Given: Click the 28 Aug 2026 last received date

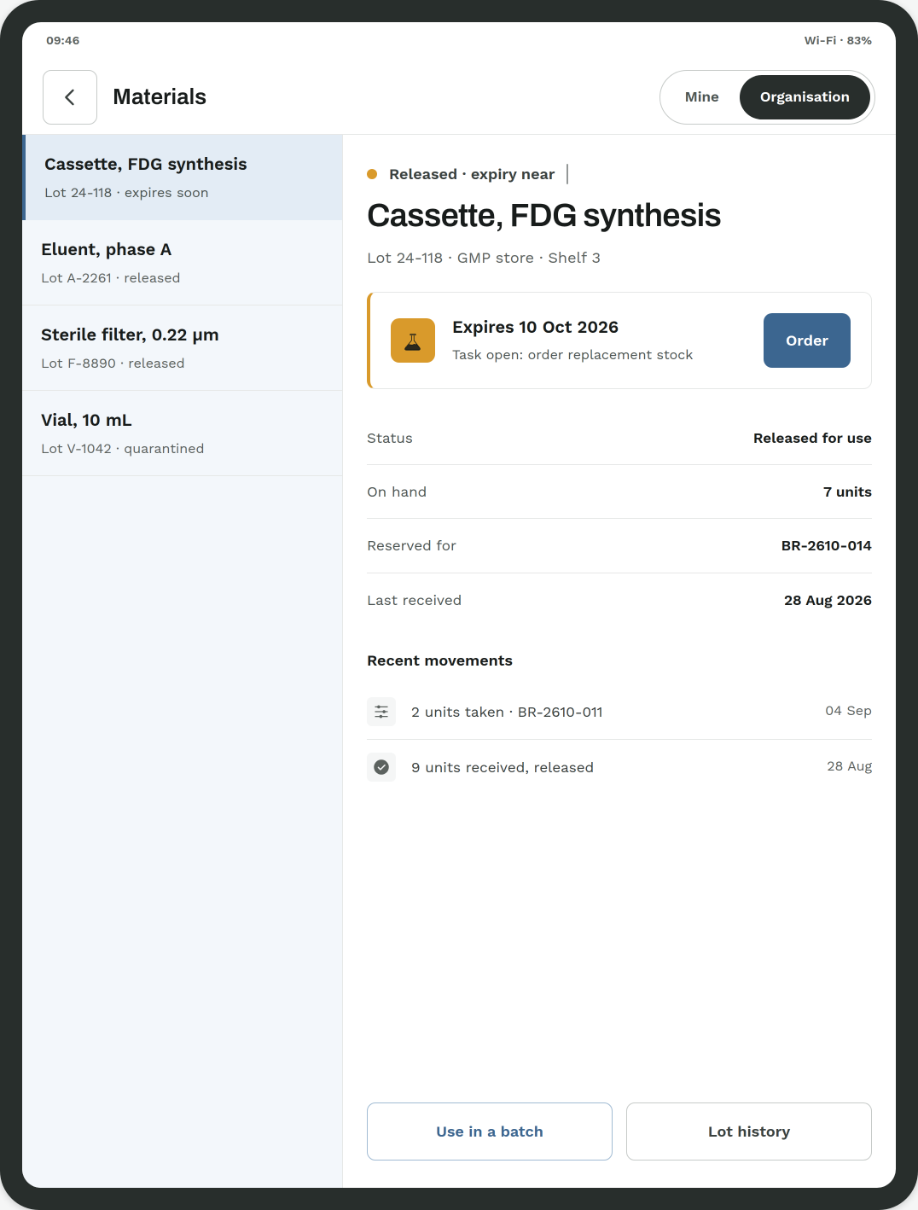Looking at the screenshot, I should point(828,601).
